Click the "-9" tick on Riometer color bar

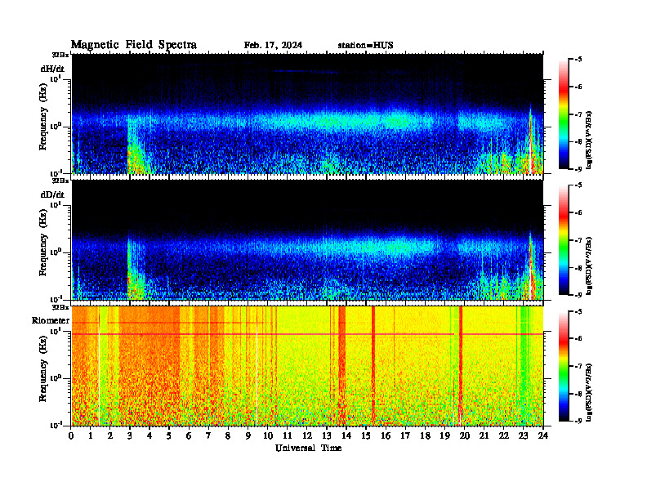578,422
